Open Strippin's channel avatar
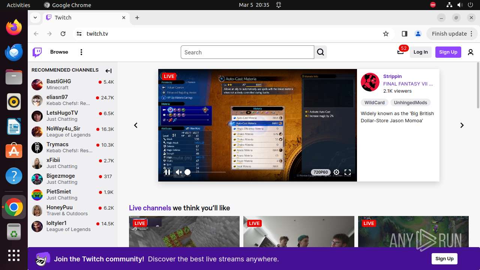480x270 pixels. click(x=370, y=82)
